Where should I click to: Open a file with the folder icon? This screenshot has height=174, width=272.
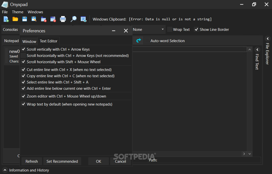(x=15, y=19)
